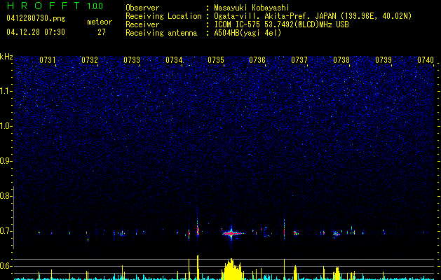The height and width of the screenshot is (280, 441).
Task: Click the observer name Masayuki Kobayashi
Action: (252, 8)
